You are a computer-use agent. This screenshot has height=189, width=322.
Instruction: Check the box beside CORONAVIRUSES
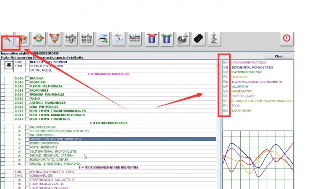click(27, 176)
